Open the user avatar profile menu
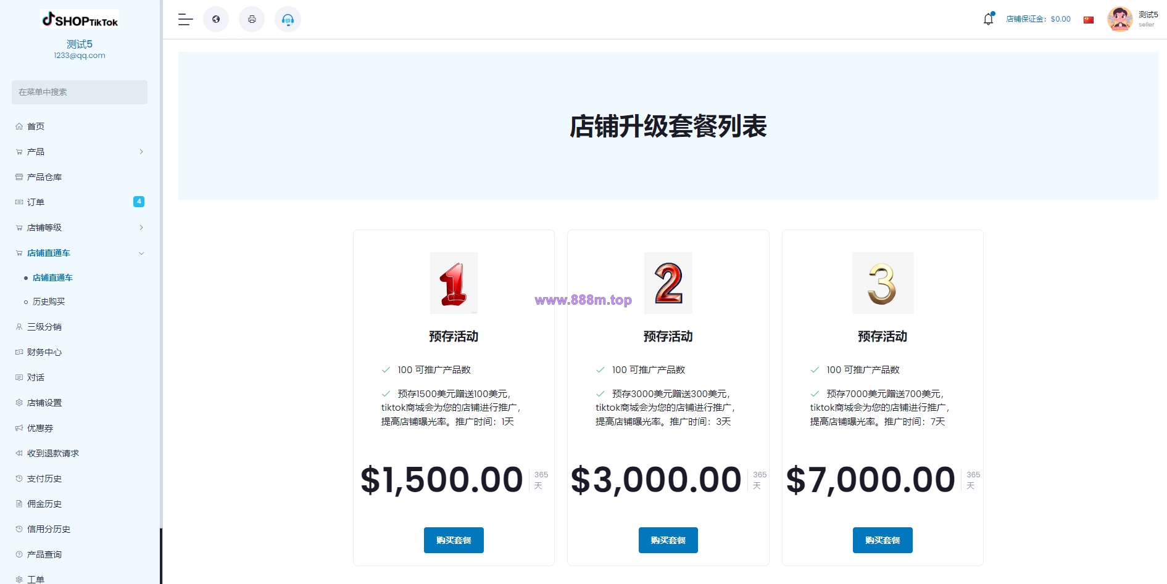This screenshot has width=1167, height=584. (x=1119, y=19)
